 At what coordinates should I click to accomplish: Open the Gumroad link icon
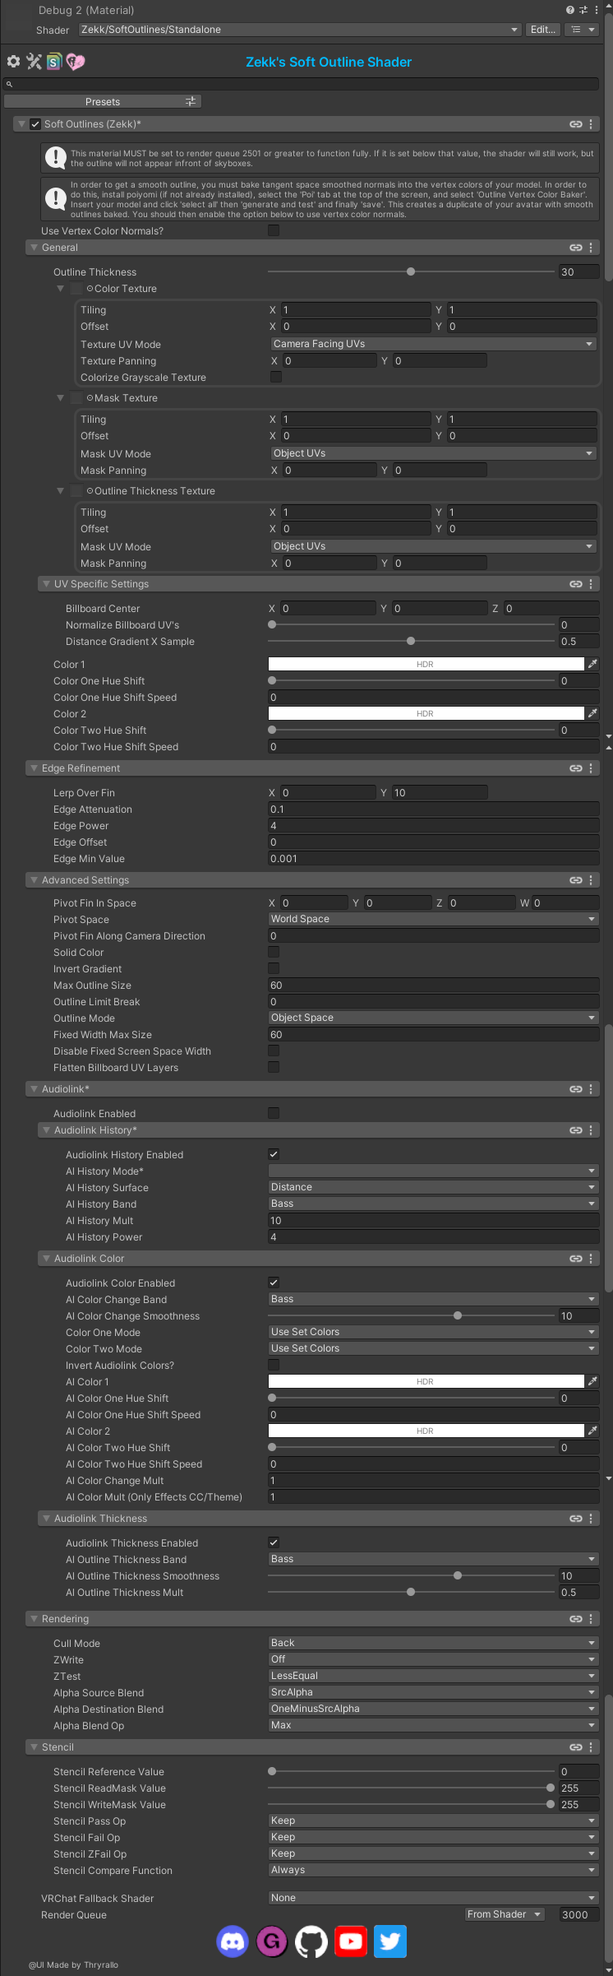pyautogui.click(x=272, y=1941)
